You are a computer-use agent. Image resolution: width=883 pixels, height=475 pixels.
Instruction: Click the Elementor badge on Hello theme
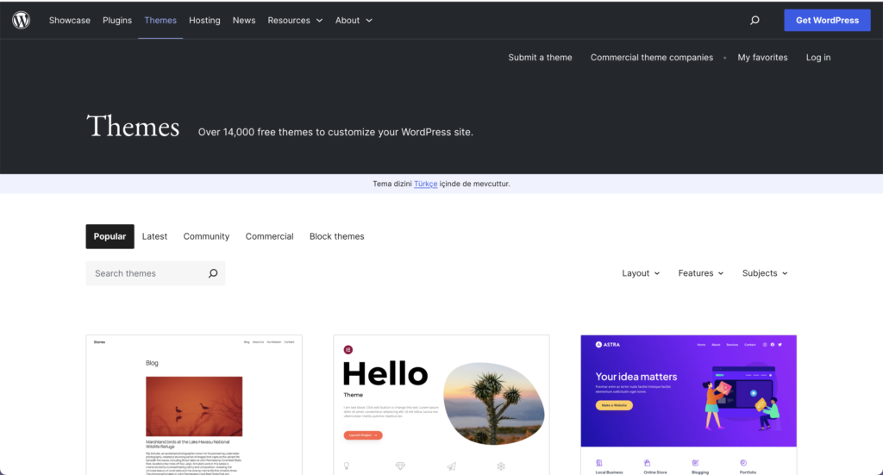pyautogui.click(x=348, y=349)
